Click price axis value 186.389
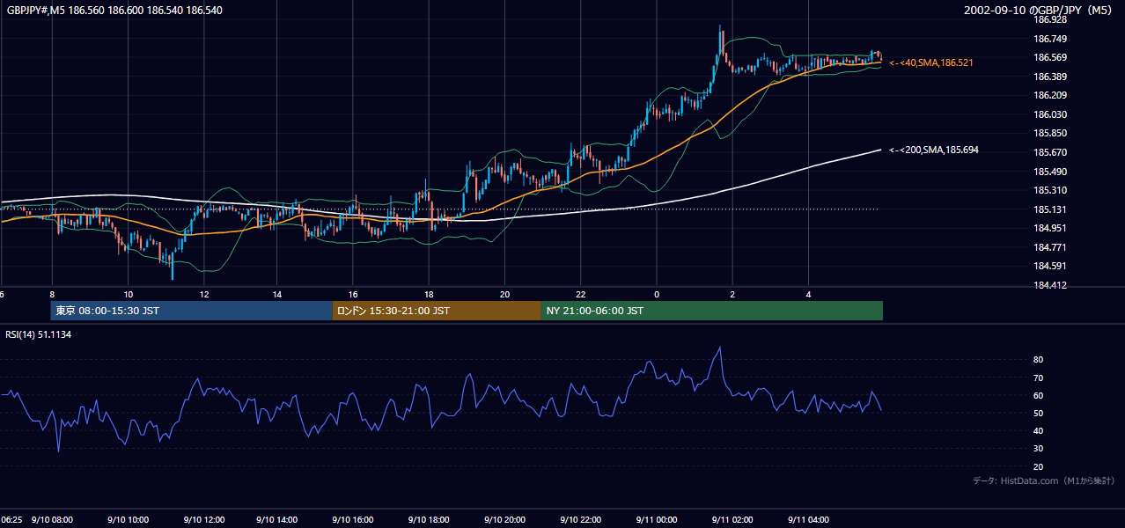 click(x=1050, y=77)
